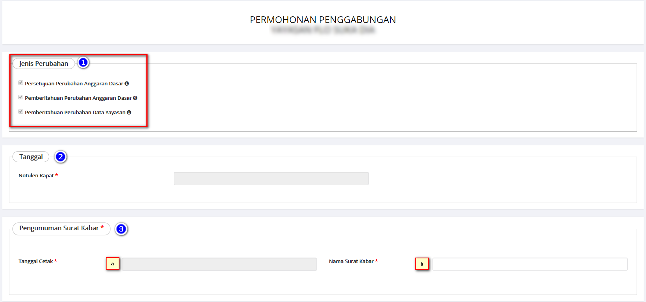Toggle the Pemberitahuan Perubahan Data Yayasan checkbox
This screenshot has width=646, height=302.
tap(21, 112)
